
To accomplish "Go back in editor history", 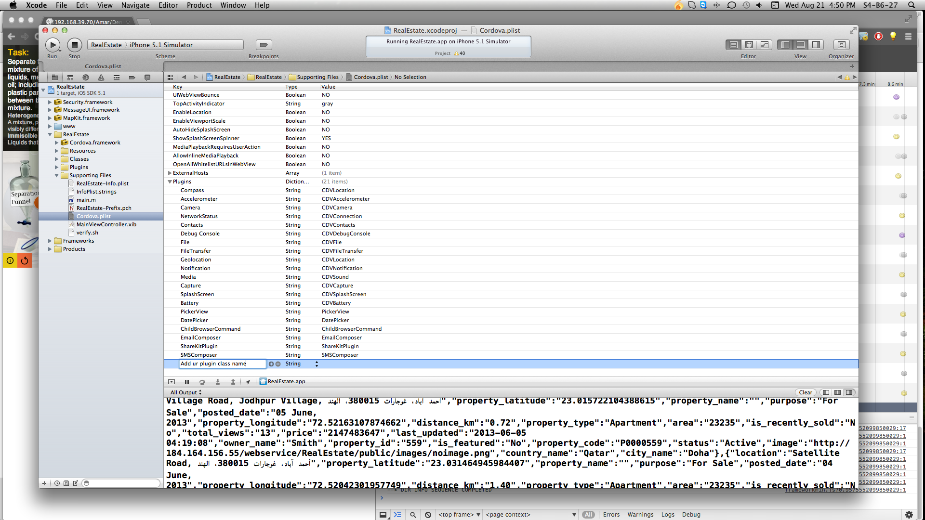I will [x=184, y=77].
